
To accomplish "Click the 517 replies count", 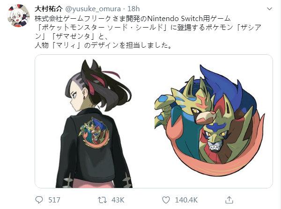I will click(x=54, y=200).
